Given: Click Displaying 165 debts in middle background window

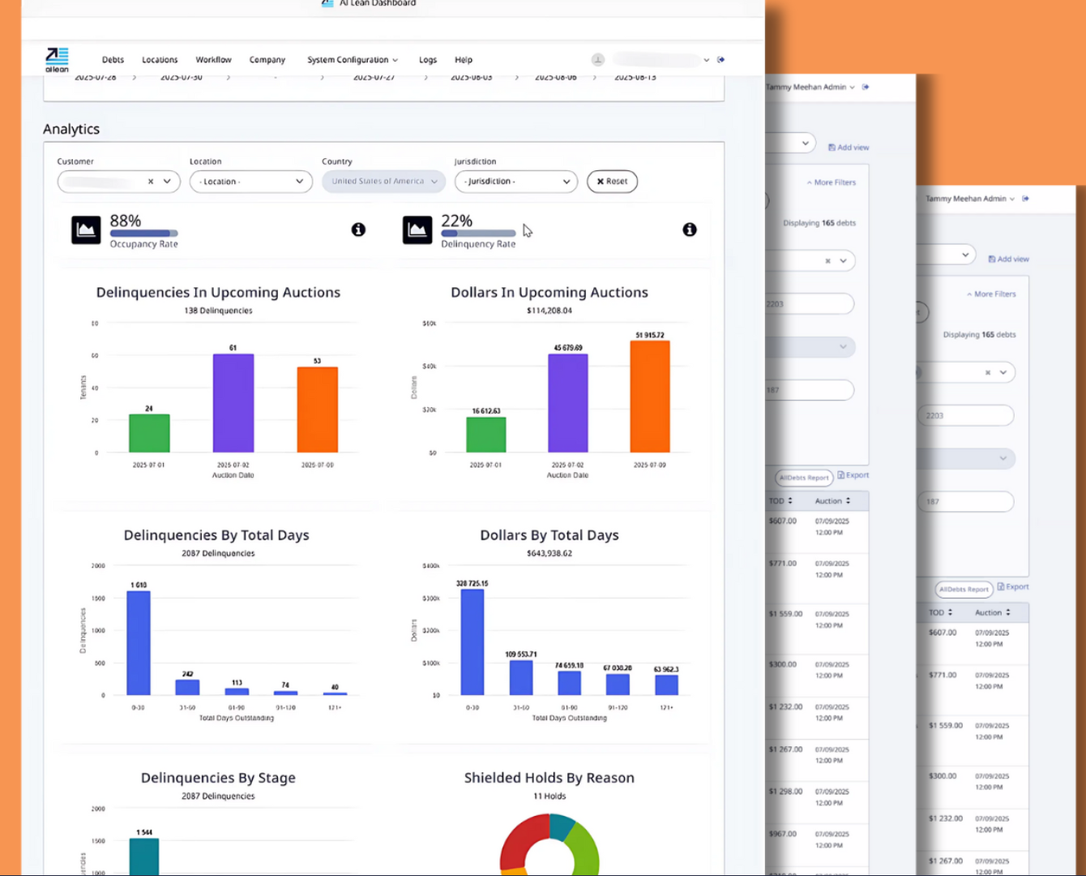Looking at the screenshot, I should pyautogui.click(x=819, y=223).
